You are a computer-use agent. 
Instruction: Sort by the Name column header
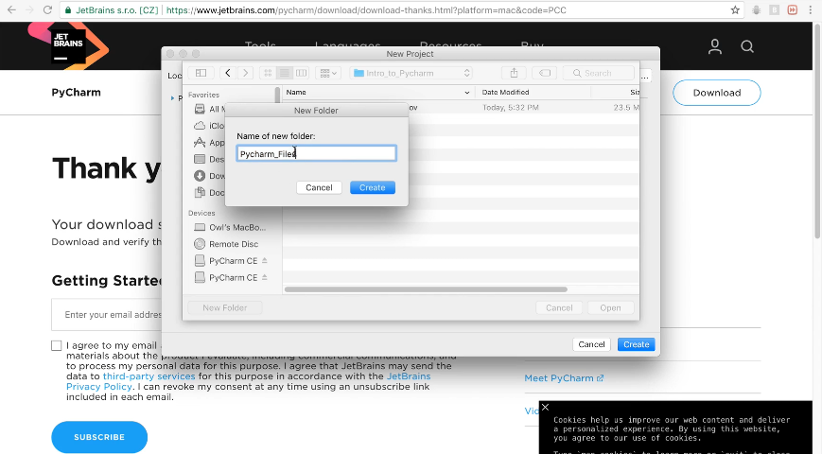tap(377, 93)
